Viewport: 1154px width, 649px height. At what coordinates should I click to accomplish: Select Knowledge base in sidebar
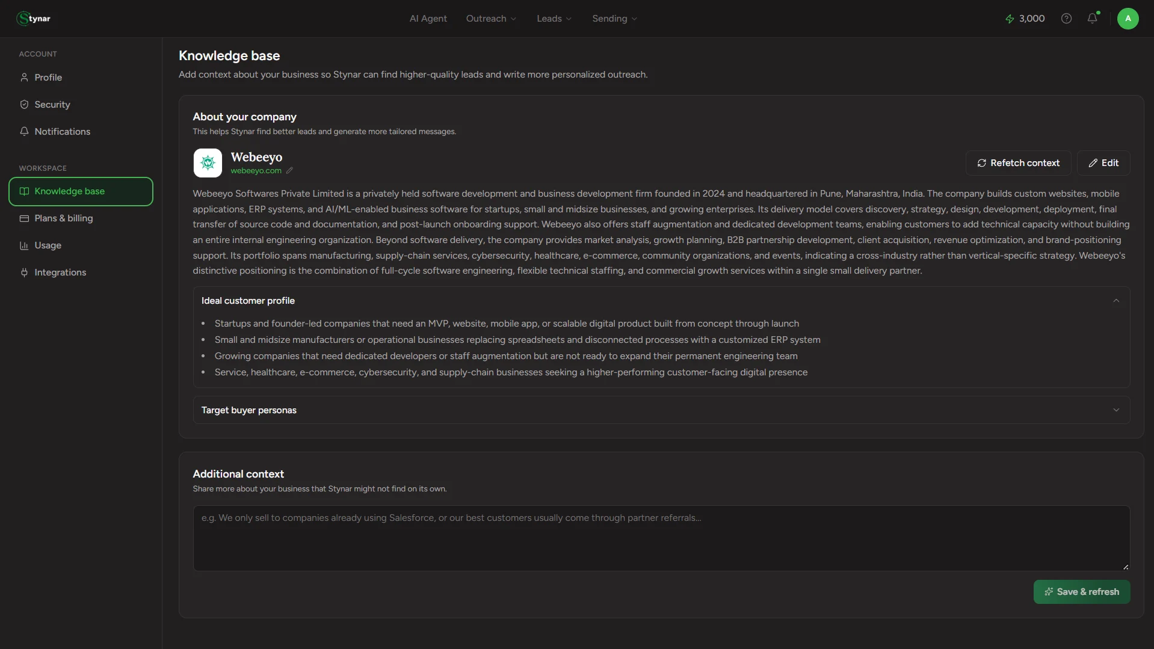[x=81, y=191]
